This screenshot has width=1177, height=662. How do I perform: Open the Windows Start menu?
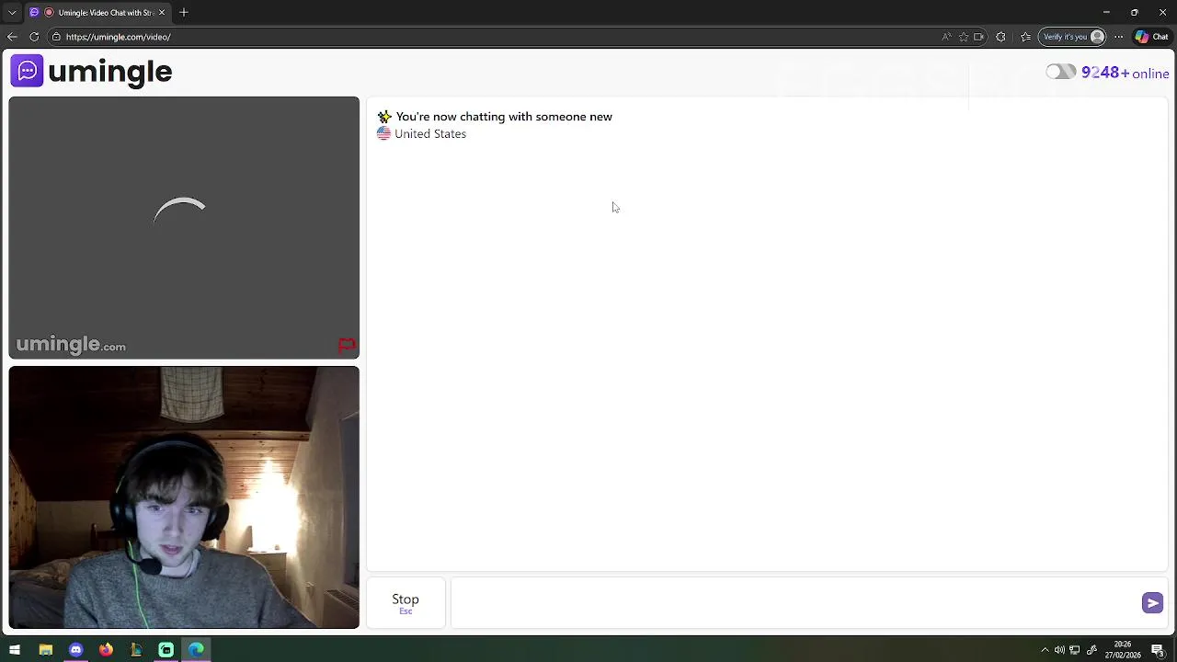point(15,650)
